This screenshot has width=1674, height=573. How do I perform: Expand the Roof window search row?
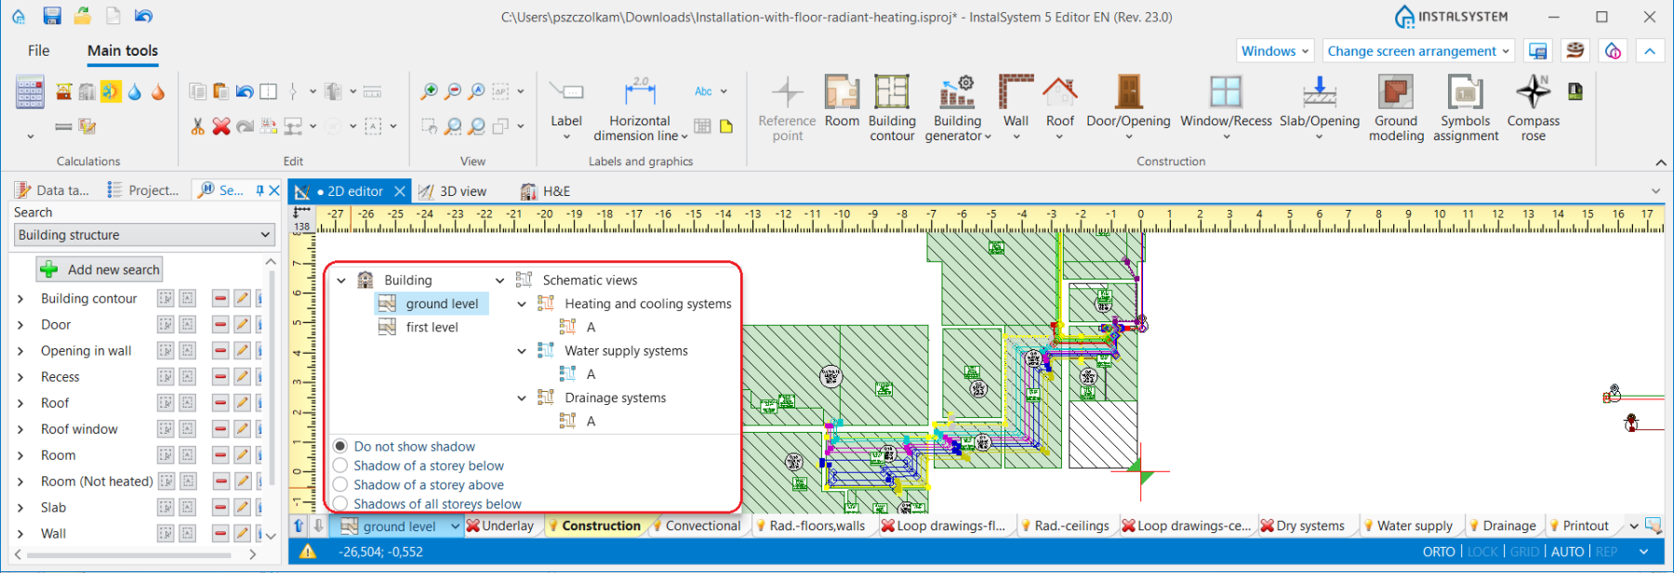[20, 429]
